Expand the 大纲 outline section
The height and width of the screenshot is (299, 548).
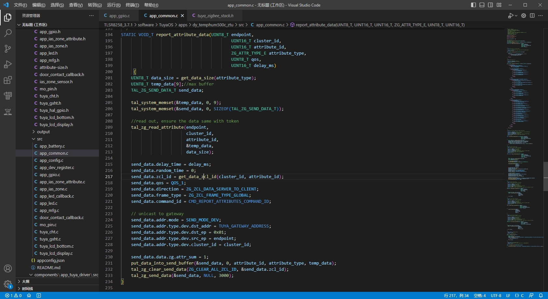[x=26, y=281]
